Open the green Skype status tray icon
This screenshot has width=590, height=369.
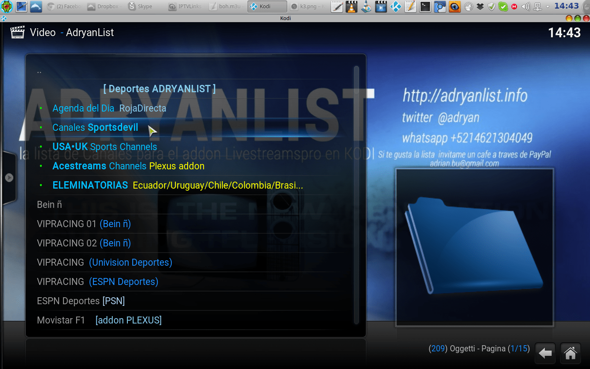click(x=503, y=7)
